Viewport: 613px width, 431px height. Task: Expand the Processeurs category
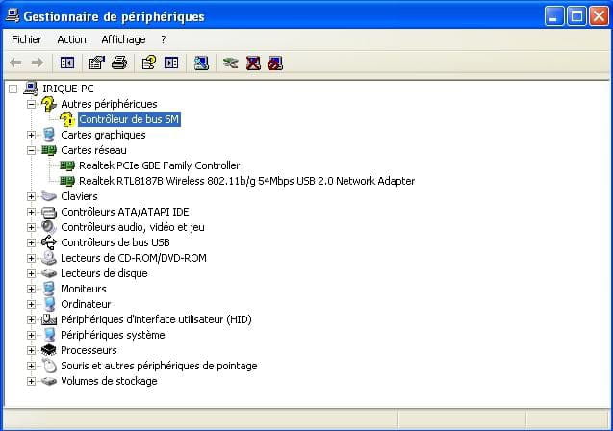coord(31,350)
